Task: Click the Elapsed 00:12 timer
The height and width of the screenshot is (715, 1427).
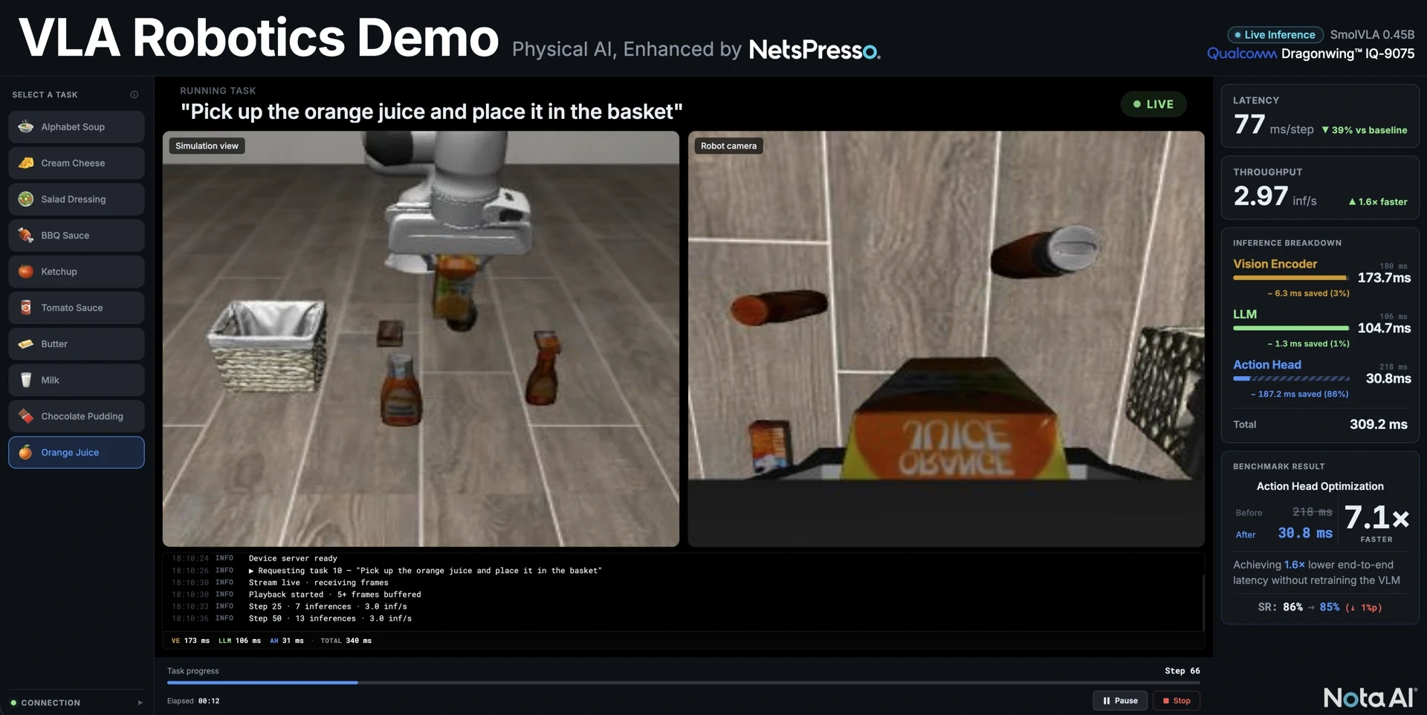Action: [193, 701]
